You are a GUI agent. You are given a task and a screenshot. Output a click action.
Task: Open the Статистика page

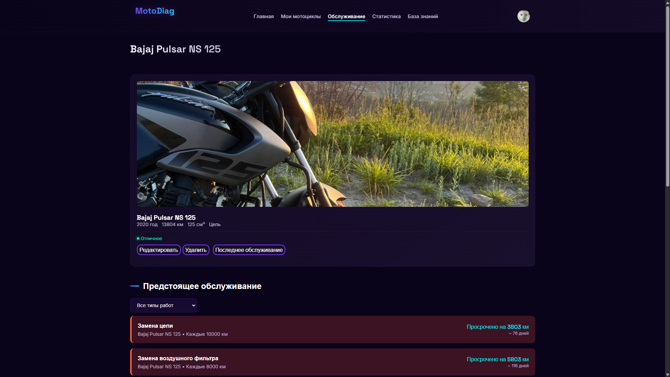click(386, 16)
